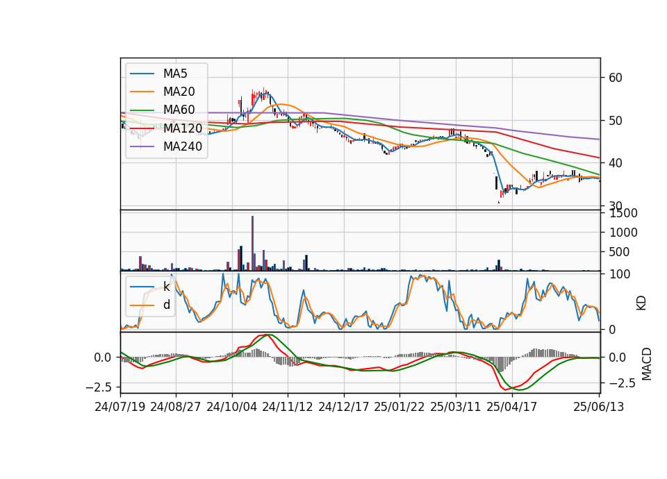
Task: Click the tallest volume bar in volume panel
Action: [253, 243]
